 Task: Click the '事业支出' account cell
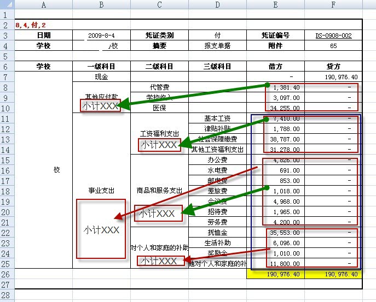[101, 191]
